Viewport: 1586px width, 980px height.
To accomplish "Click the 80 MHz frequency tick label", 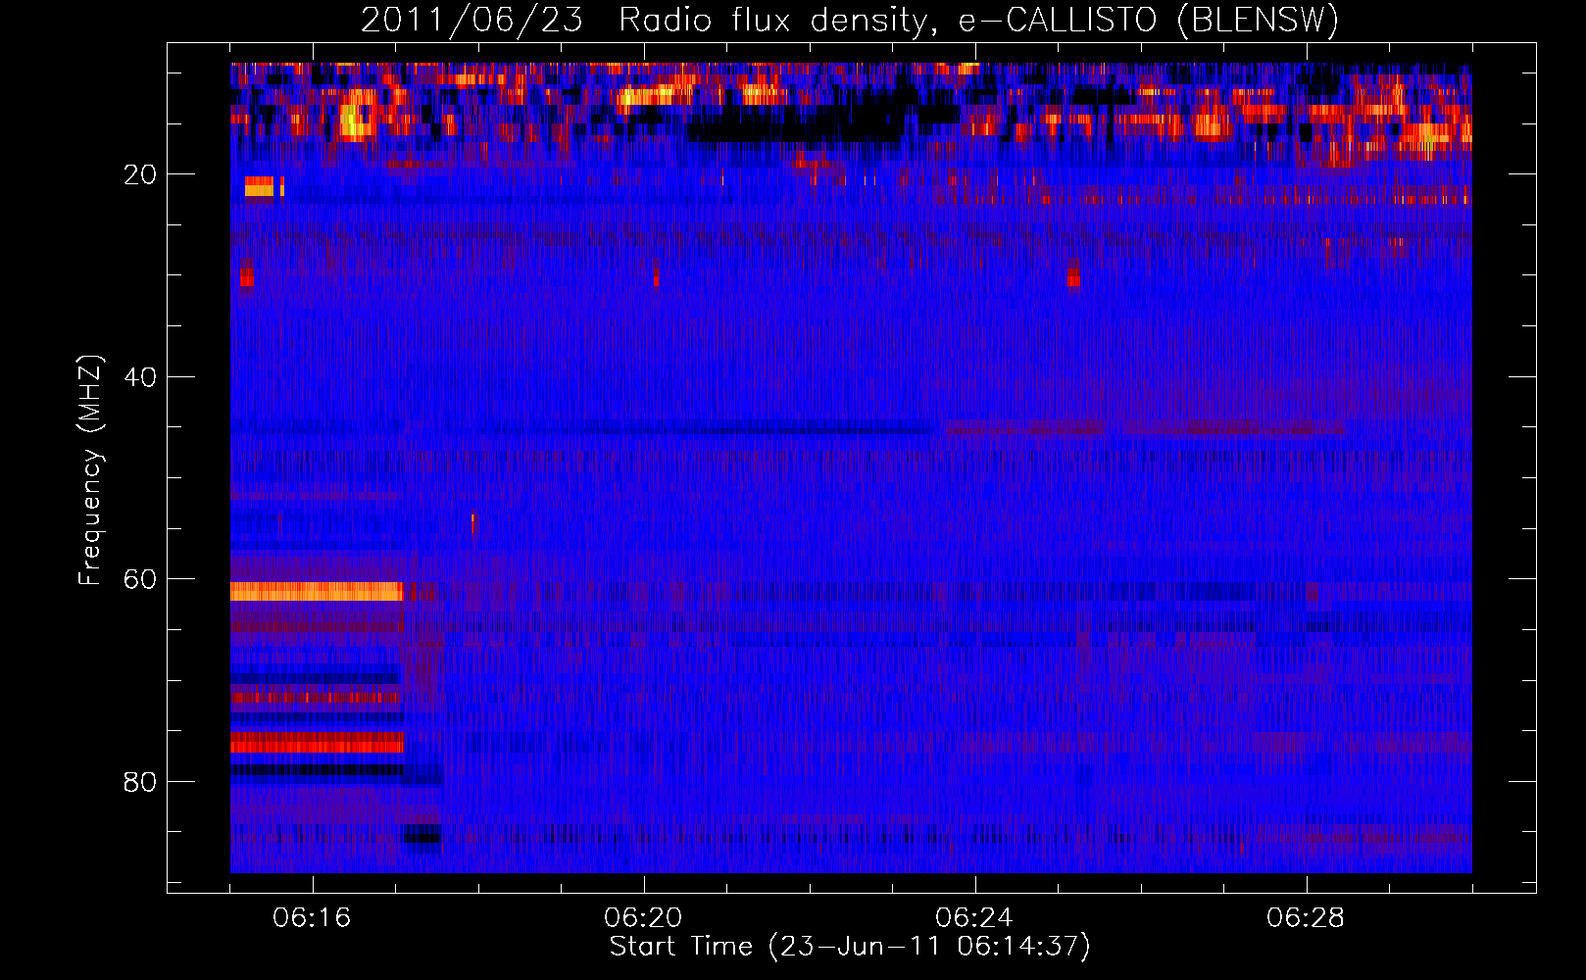I will pyautogui.click(x=141, y=782).
